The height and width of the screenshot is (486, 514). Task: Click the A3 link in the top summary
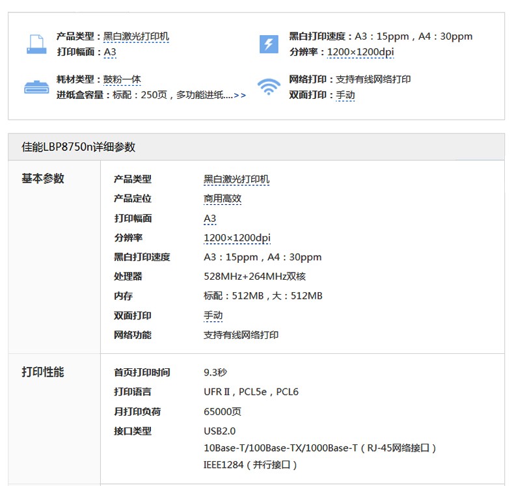(110, 52)
